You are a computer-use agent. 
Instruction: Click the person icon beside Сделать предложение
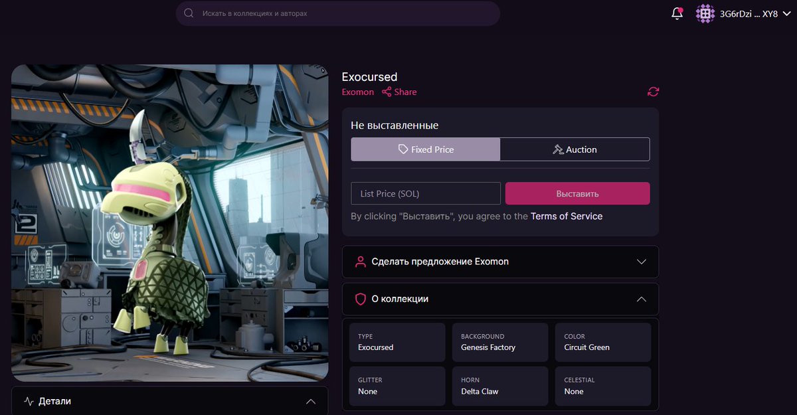point(361,262)
